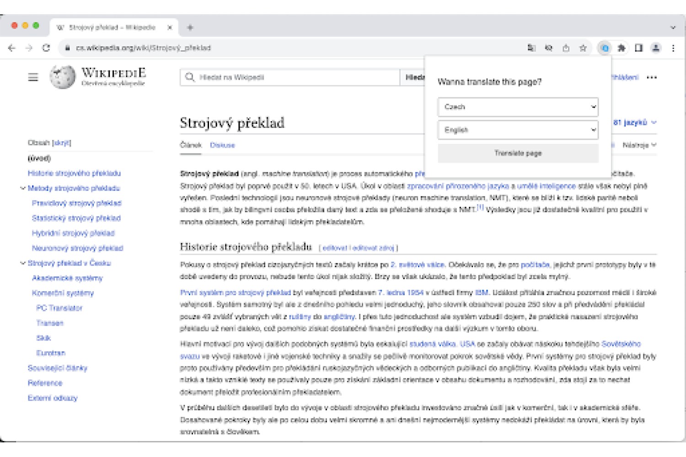Click the Google Translate icon in the address bar
Screen dimensions: 686x457
click(x=531, y=48)
